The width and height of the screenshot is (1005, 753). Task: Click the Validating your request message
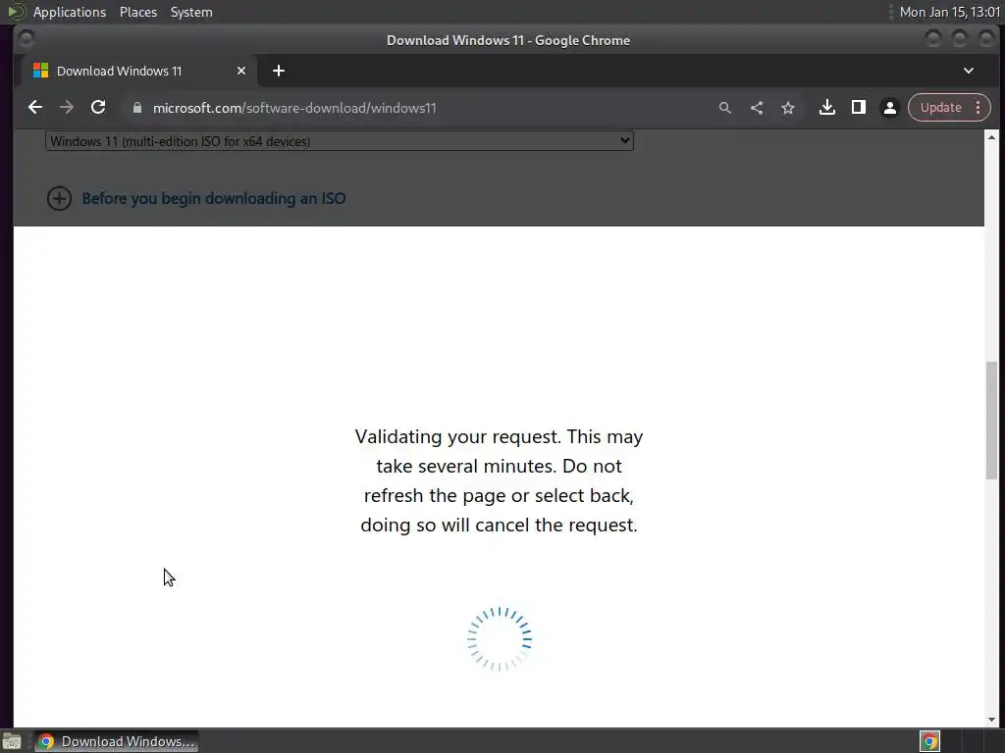click(499, 480)
